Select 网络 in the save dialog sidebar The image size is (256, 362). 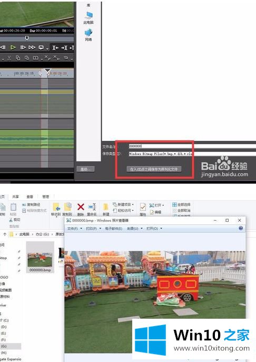[x=88, y=35]
